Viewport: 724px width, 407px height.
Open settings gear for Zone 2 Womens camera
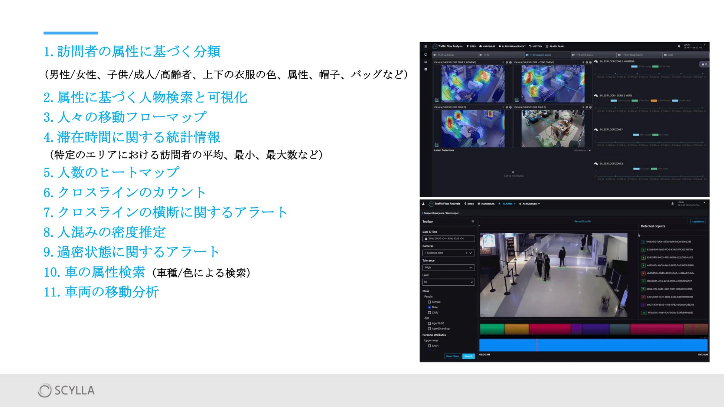(510, 62)
